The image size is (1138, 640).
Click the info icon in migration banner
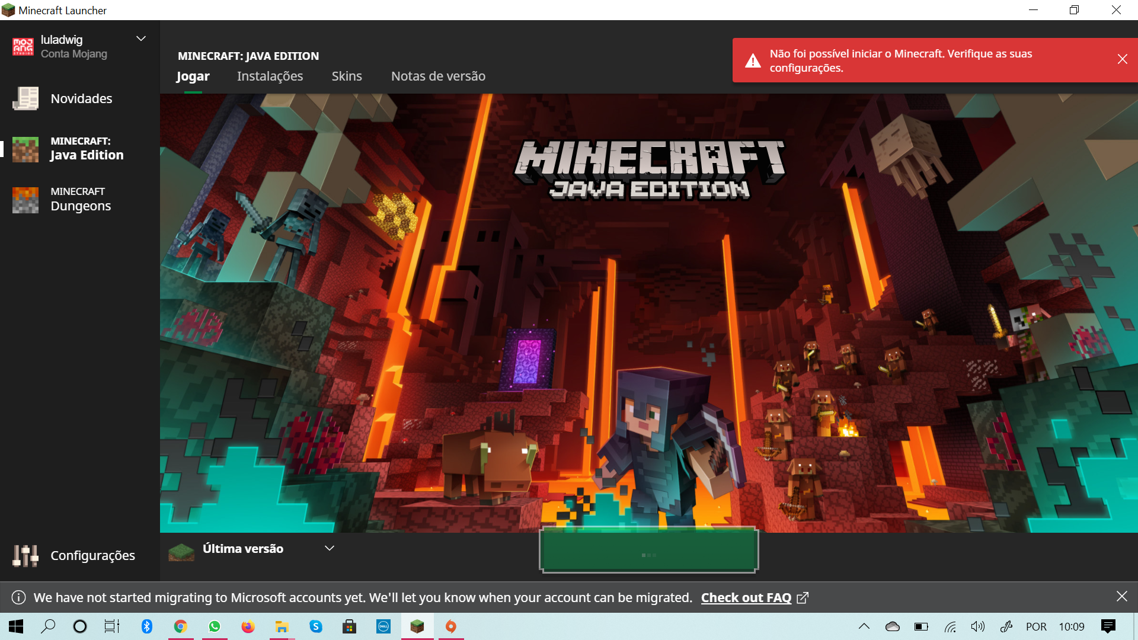[18, 597]
